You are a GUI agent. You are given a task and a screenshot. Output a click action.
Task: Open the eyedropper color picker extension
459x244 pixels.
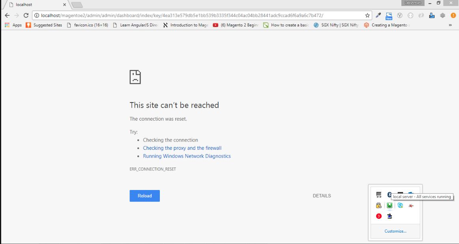point(378,15)
